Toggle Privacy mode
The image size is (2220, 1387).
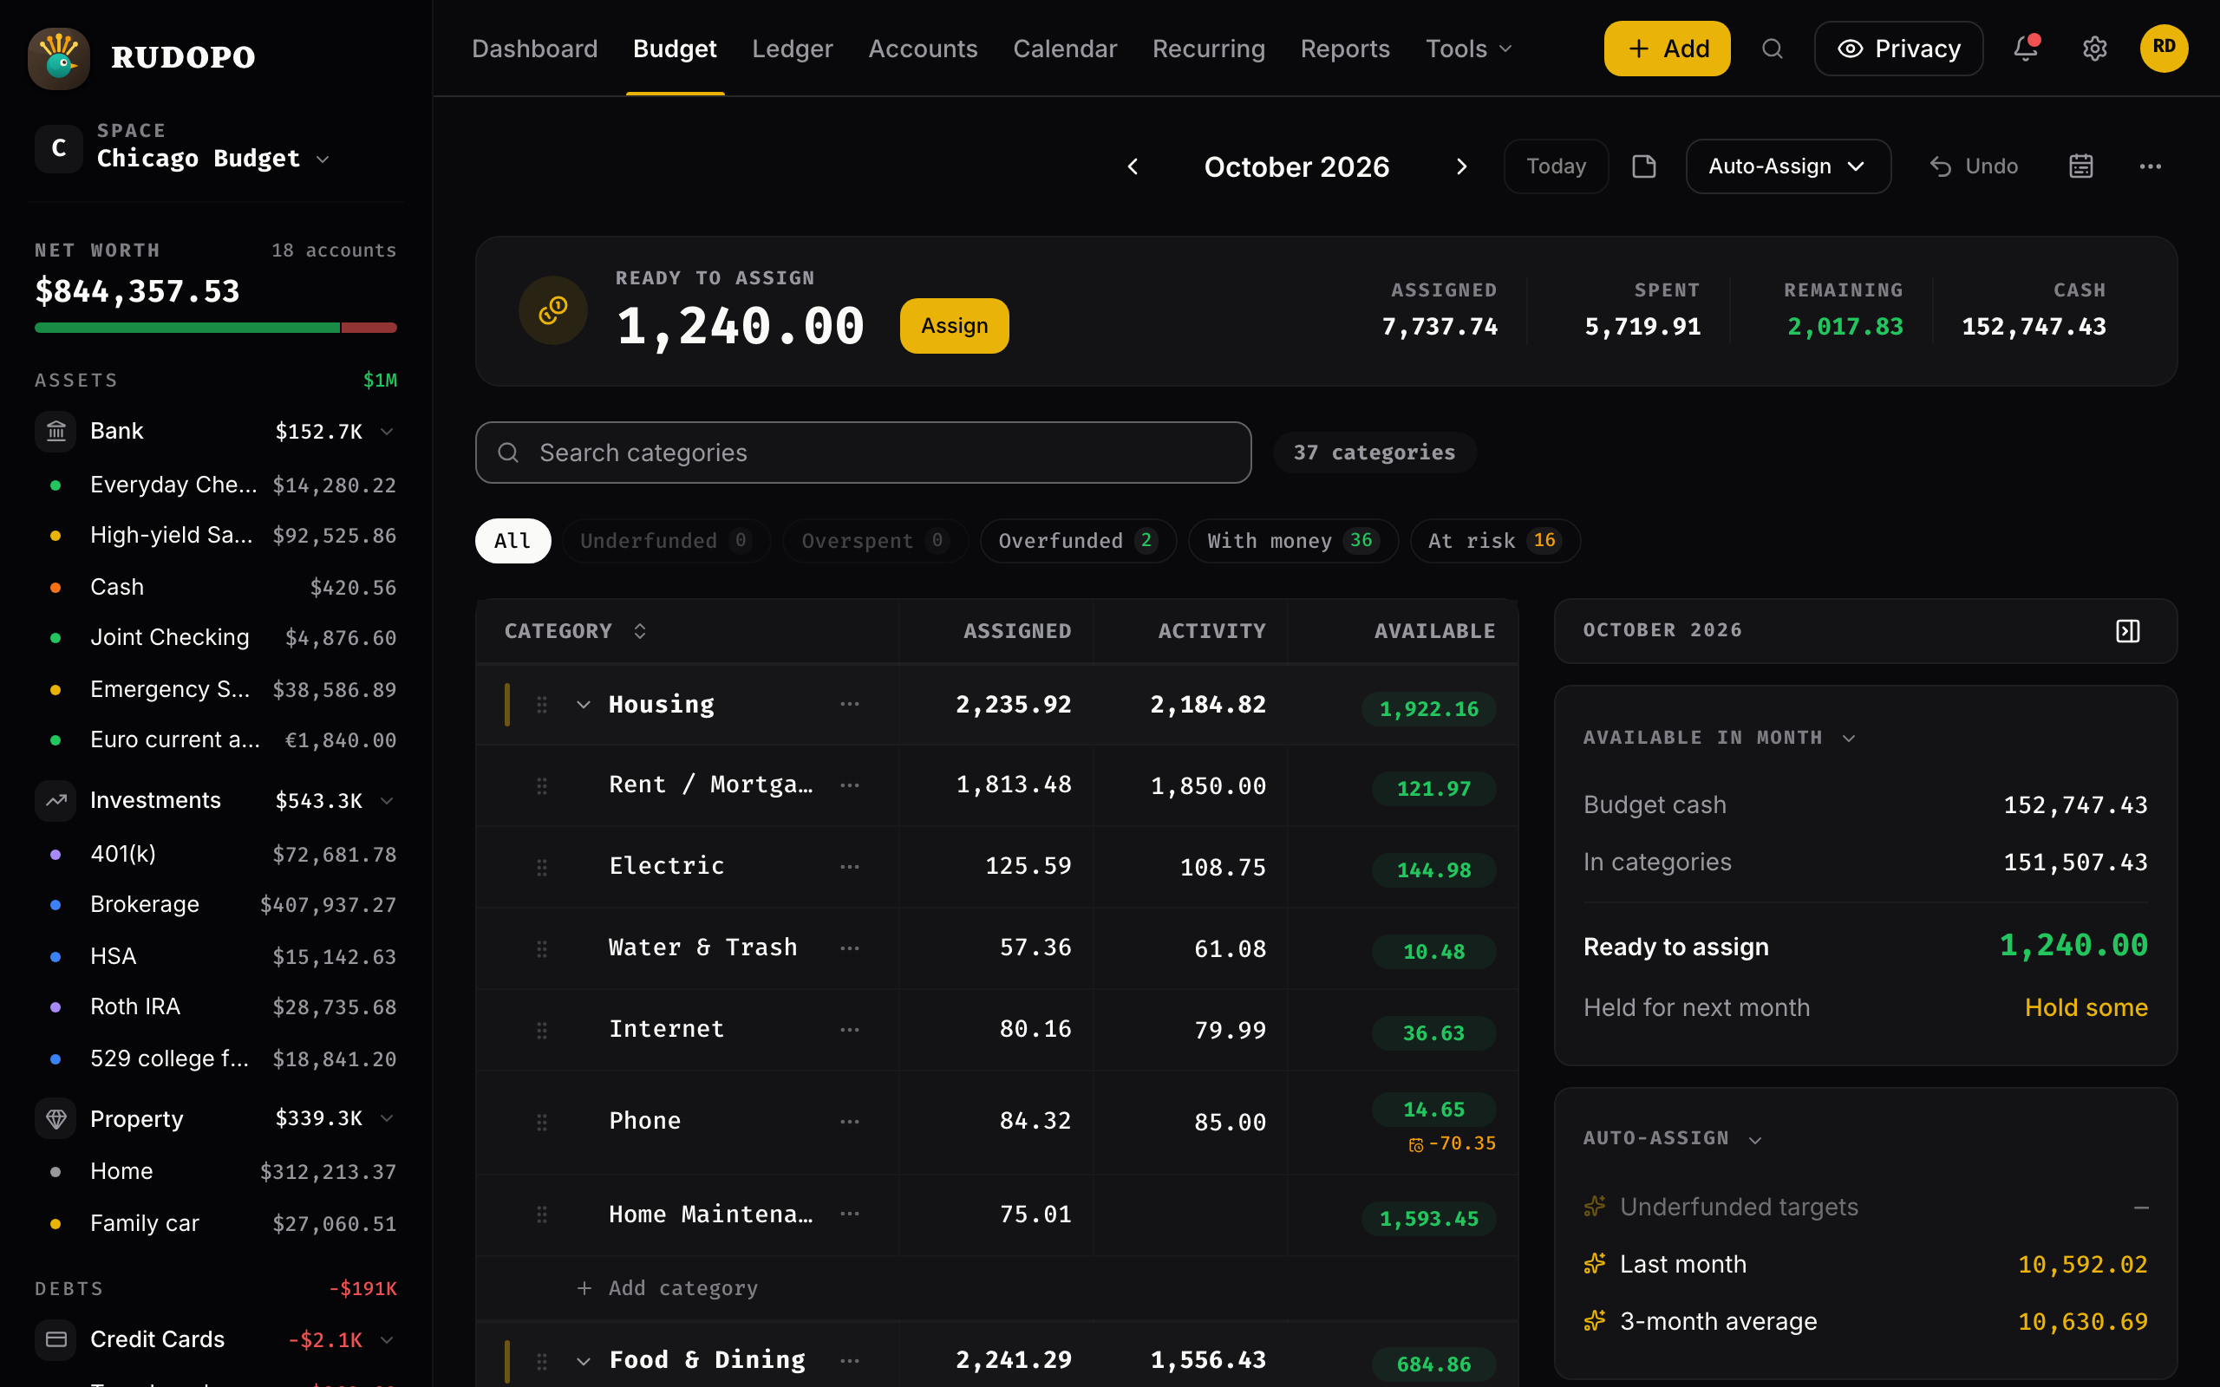tap(1898, 49)
